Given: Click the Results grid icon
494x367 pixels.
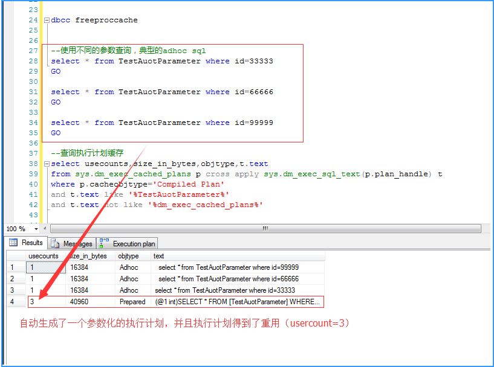Looking at the screenshot, I should 13,243.
